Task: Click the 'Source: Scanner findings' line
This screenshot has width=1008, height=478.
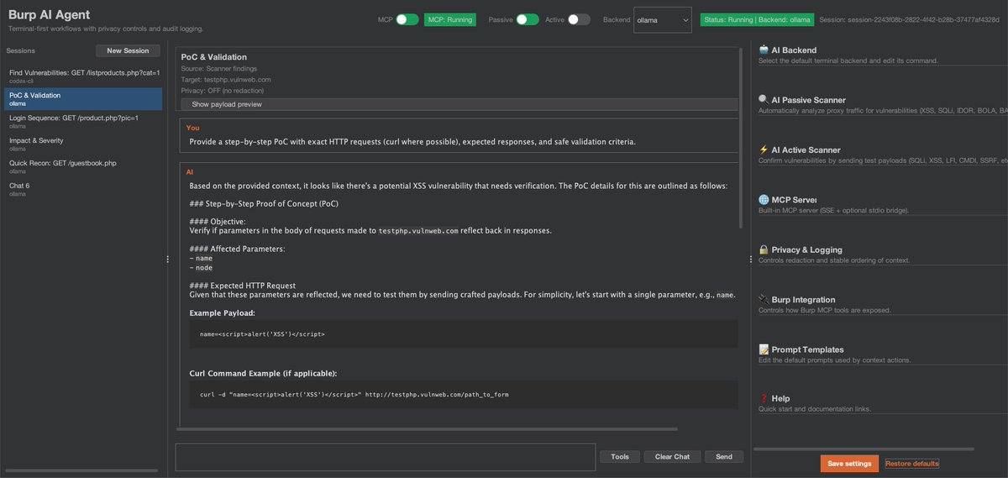Action: click(218, 68)
